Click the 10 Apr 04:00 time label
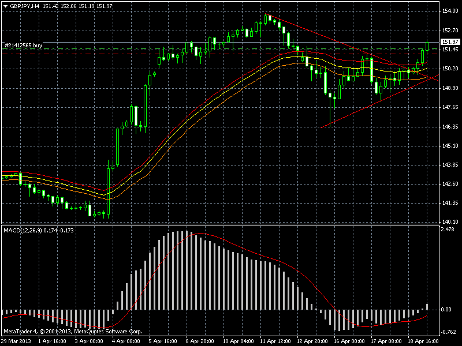The width and height of the screenshot is (462, 346). (239, 341)
